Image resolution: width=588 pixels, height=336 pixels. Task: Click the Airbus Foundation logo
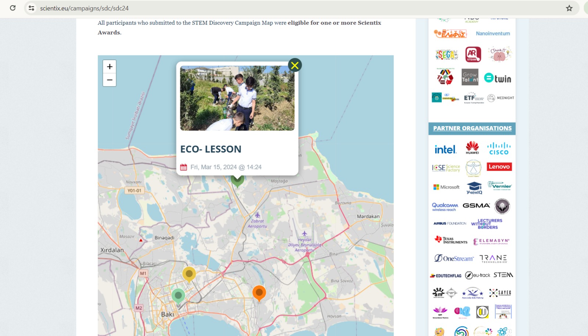[x=450, y=223]
